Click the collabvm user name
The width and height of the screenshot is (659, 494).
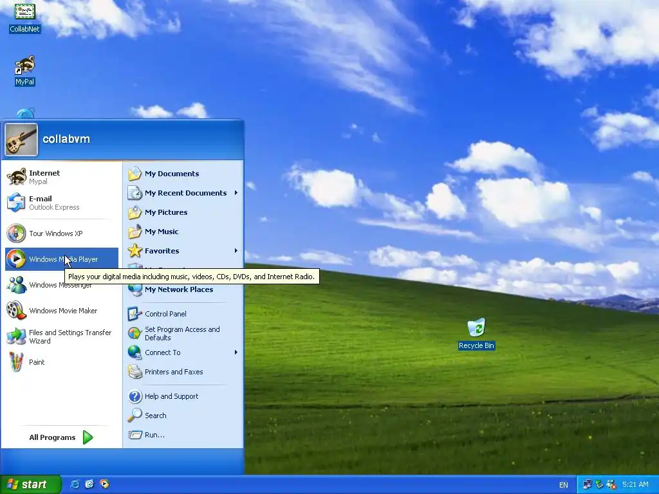point(66,139)
